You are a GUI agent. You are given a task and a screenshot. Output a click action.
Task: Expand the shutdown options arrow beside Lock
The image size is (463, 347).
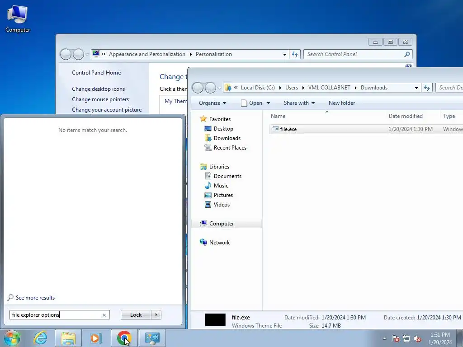(x=156, y=315)
